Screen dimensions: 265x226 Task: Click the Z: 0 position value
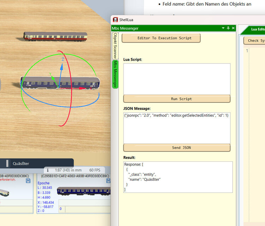tap(41, 211)
